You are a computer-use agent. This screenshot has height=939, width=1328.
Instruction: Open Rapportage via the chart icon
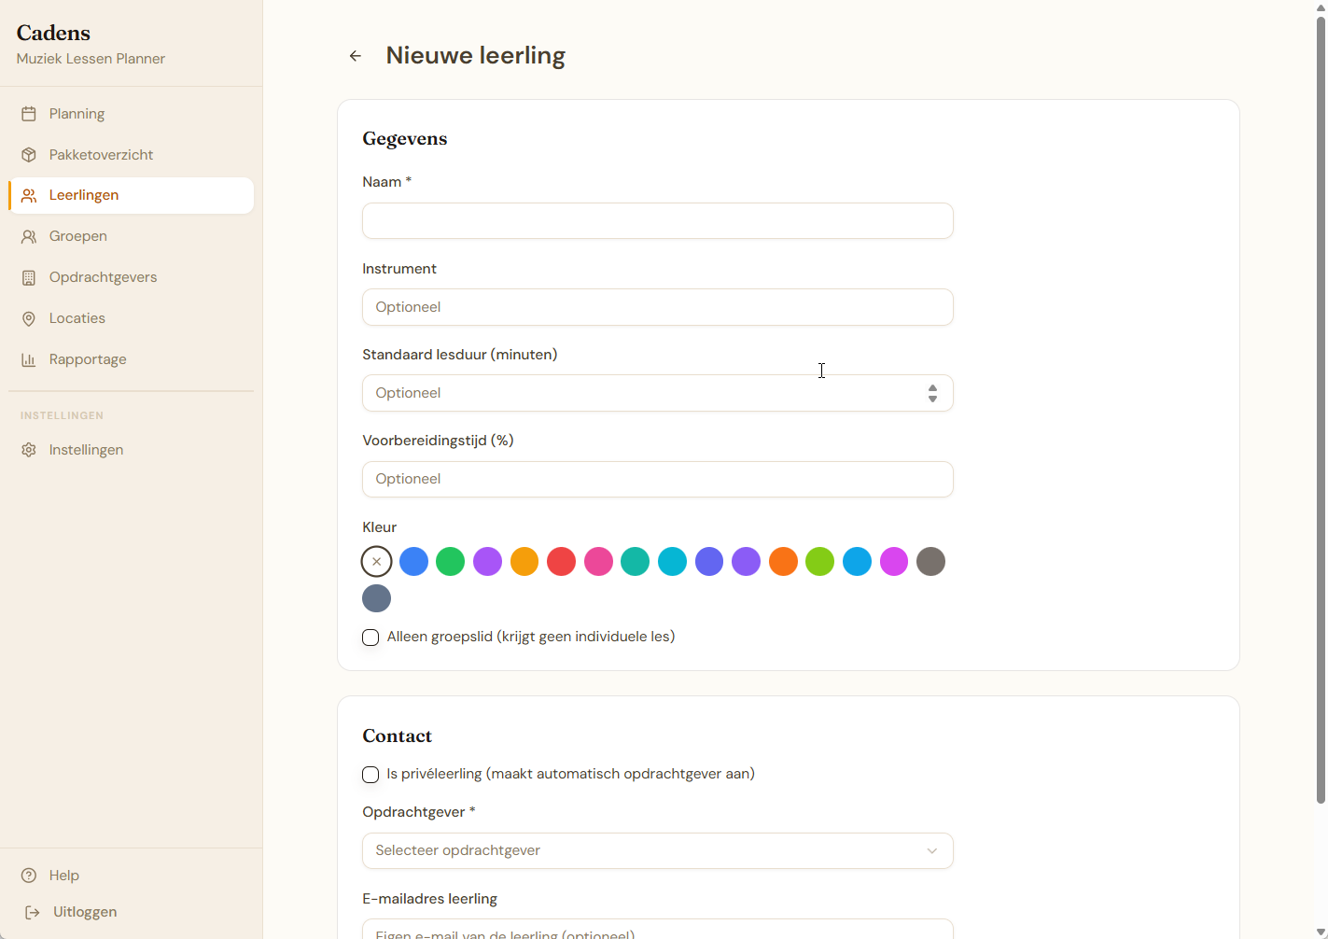tap(29, 358)
